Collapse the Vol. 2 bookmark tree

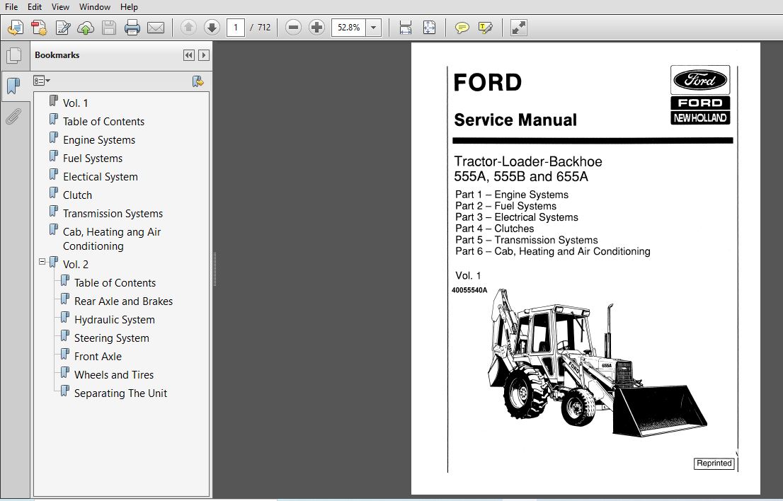click(42, 262)
